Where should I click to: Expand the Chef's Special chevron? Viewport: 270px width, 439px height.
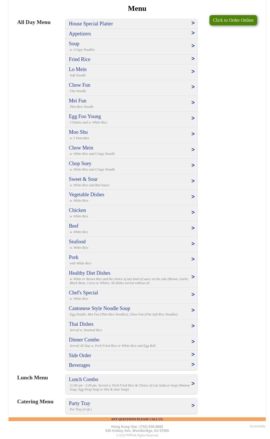click(193, 295)
